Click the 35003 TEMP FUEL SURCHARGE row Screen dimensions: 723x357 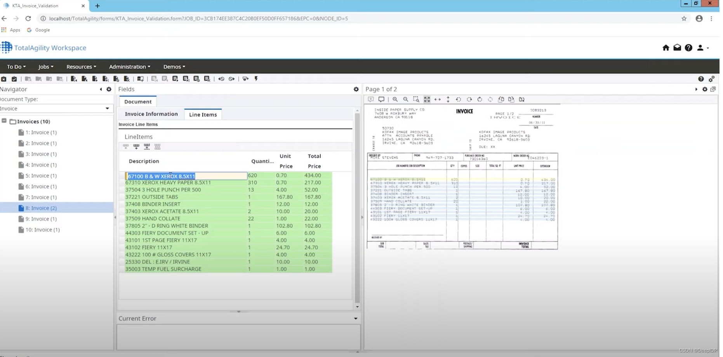(228, 269)
